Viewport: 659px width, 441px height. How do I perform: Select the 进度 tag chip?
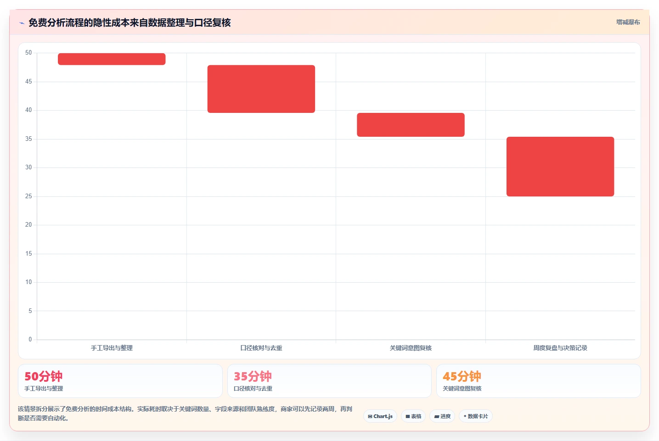pyautogui.click(x=442, y=416)
